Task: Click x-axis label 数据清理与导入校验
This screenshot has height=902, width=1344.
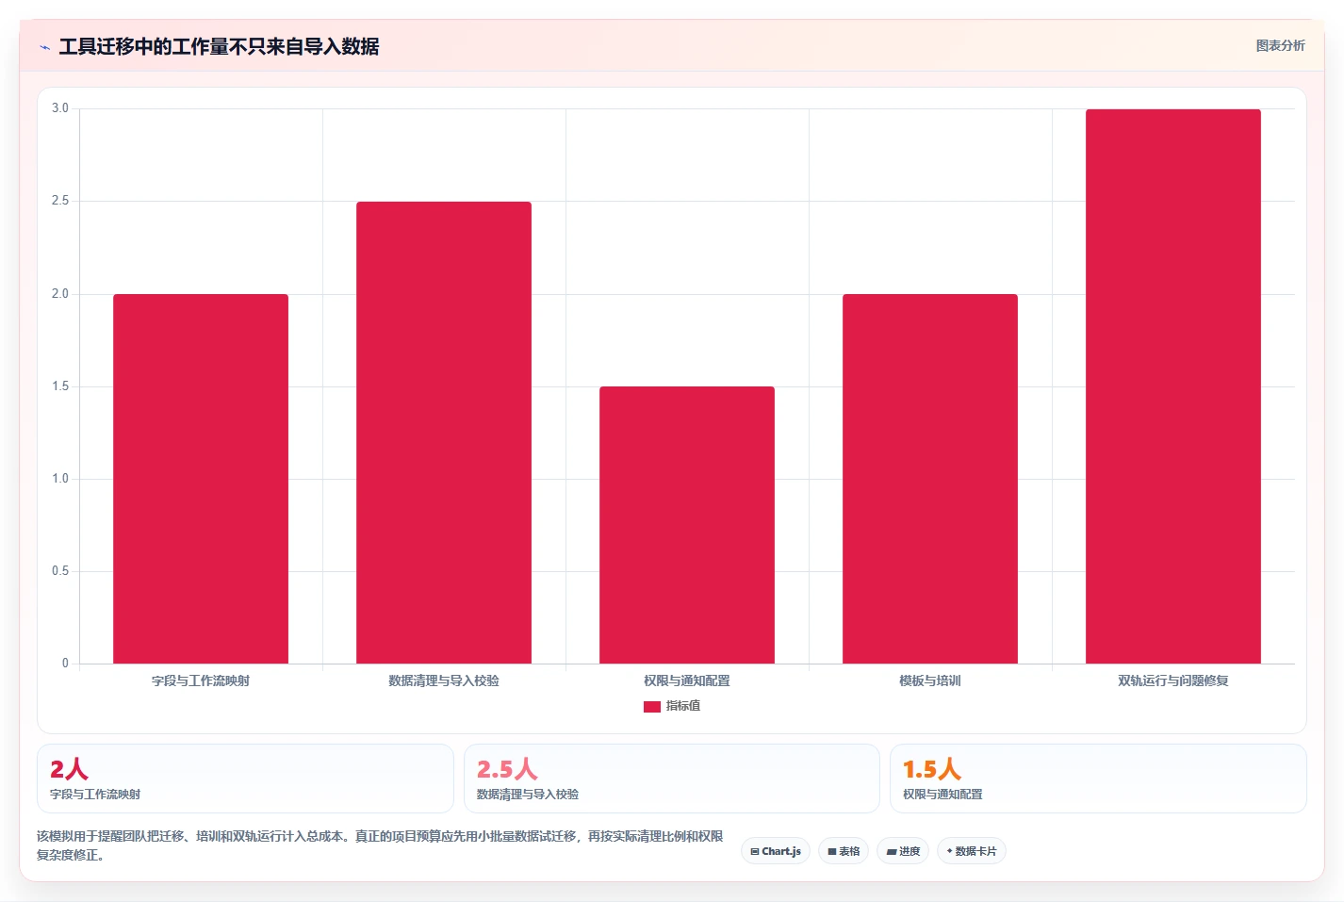Action: (444, 681)
